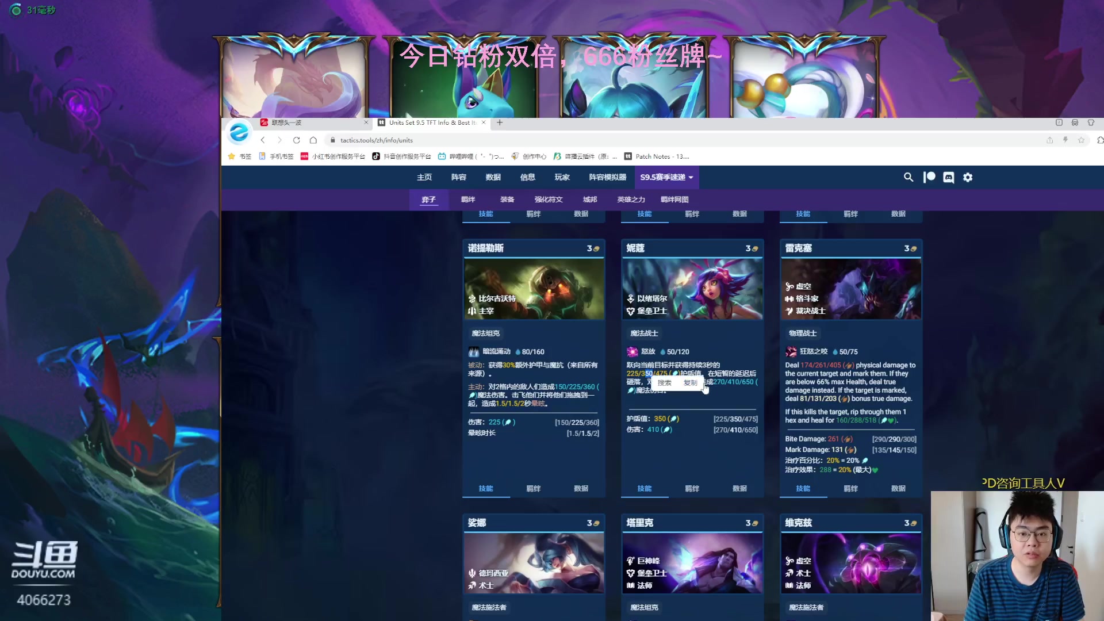Click 虚空 trait on 雷克塞 card
Image resolution: width=1104 pixels, height=621 pixels.
point(799,286)
